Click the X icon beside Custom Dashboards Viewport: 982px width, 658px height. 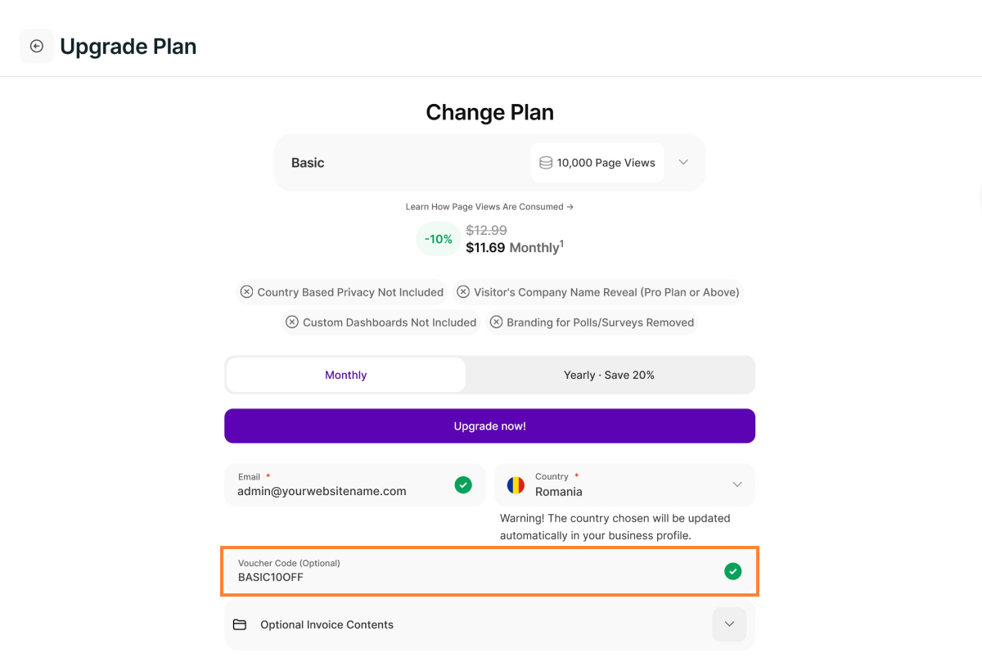click(292, 322)
